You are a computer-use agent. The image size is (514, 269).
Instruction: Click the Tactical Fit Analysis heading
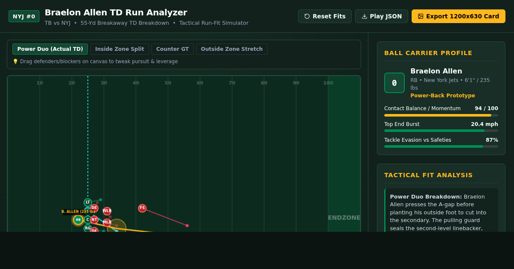pos(428,175)
